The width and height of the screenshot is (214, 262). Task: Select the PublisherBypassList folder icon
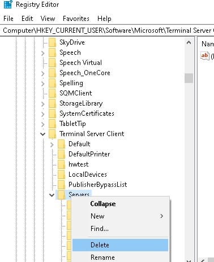click(x=61, y=185)
